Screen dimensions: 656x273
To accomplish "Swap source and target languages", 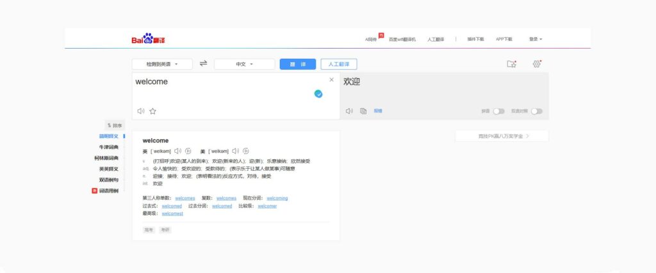I will tap(203, 63).
